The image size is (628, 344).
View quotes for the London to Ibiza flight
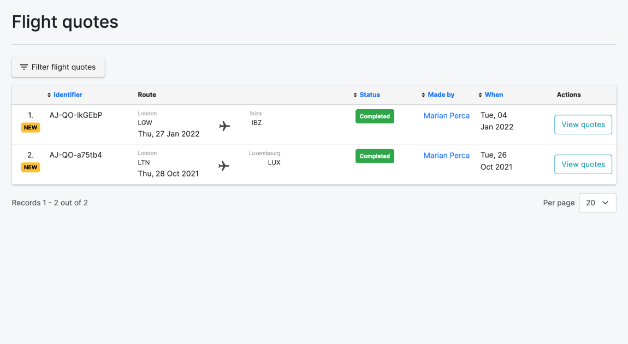pyautogui.click(x=583, y=124)
